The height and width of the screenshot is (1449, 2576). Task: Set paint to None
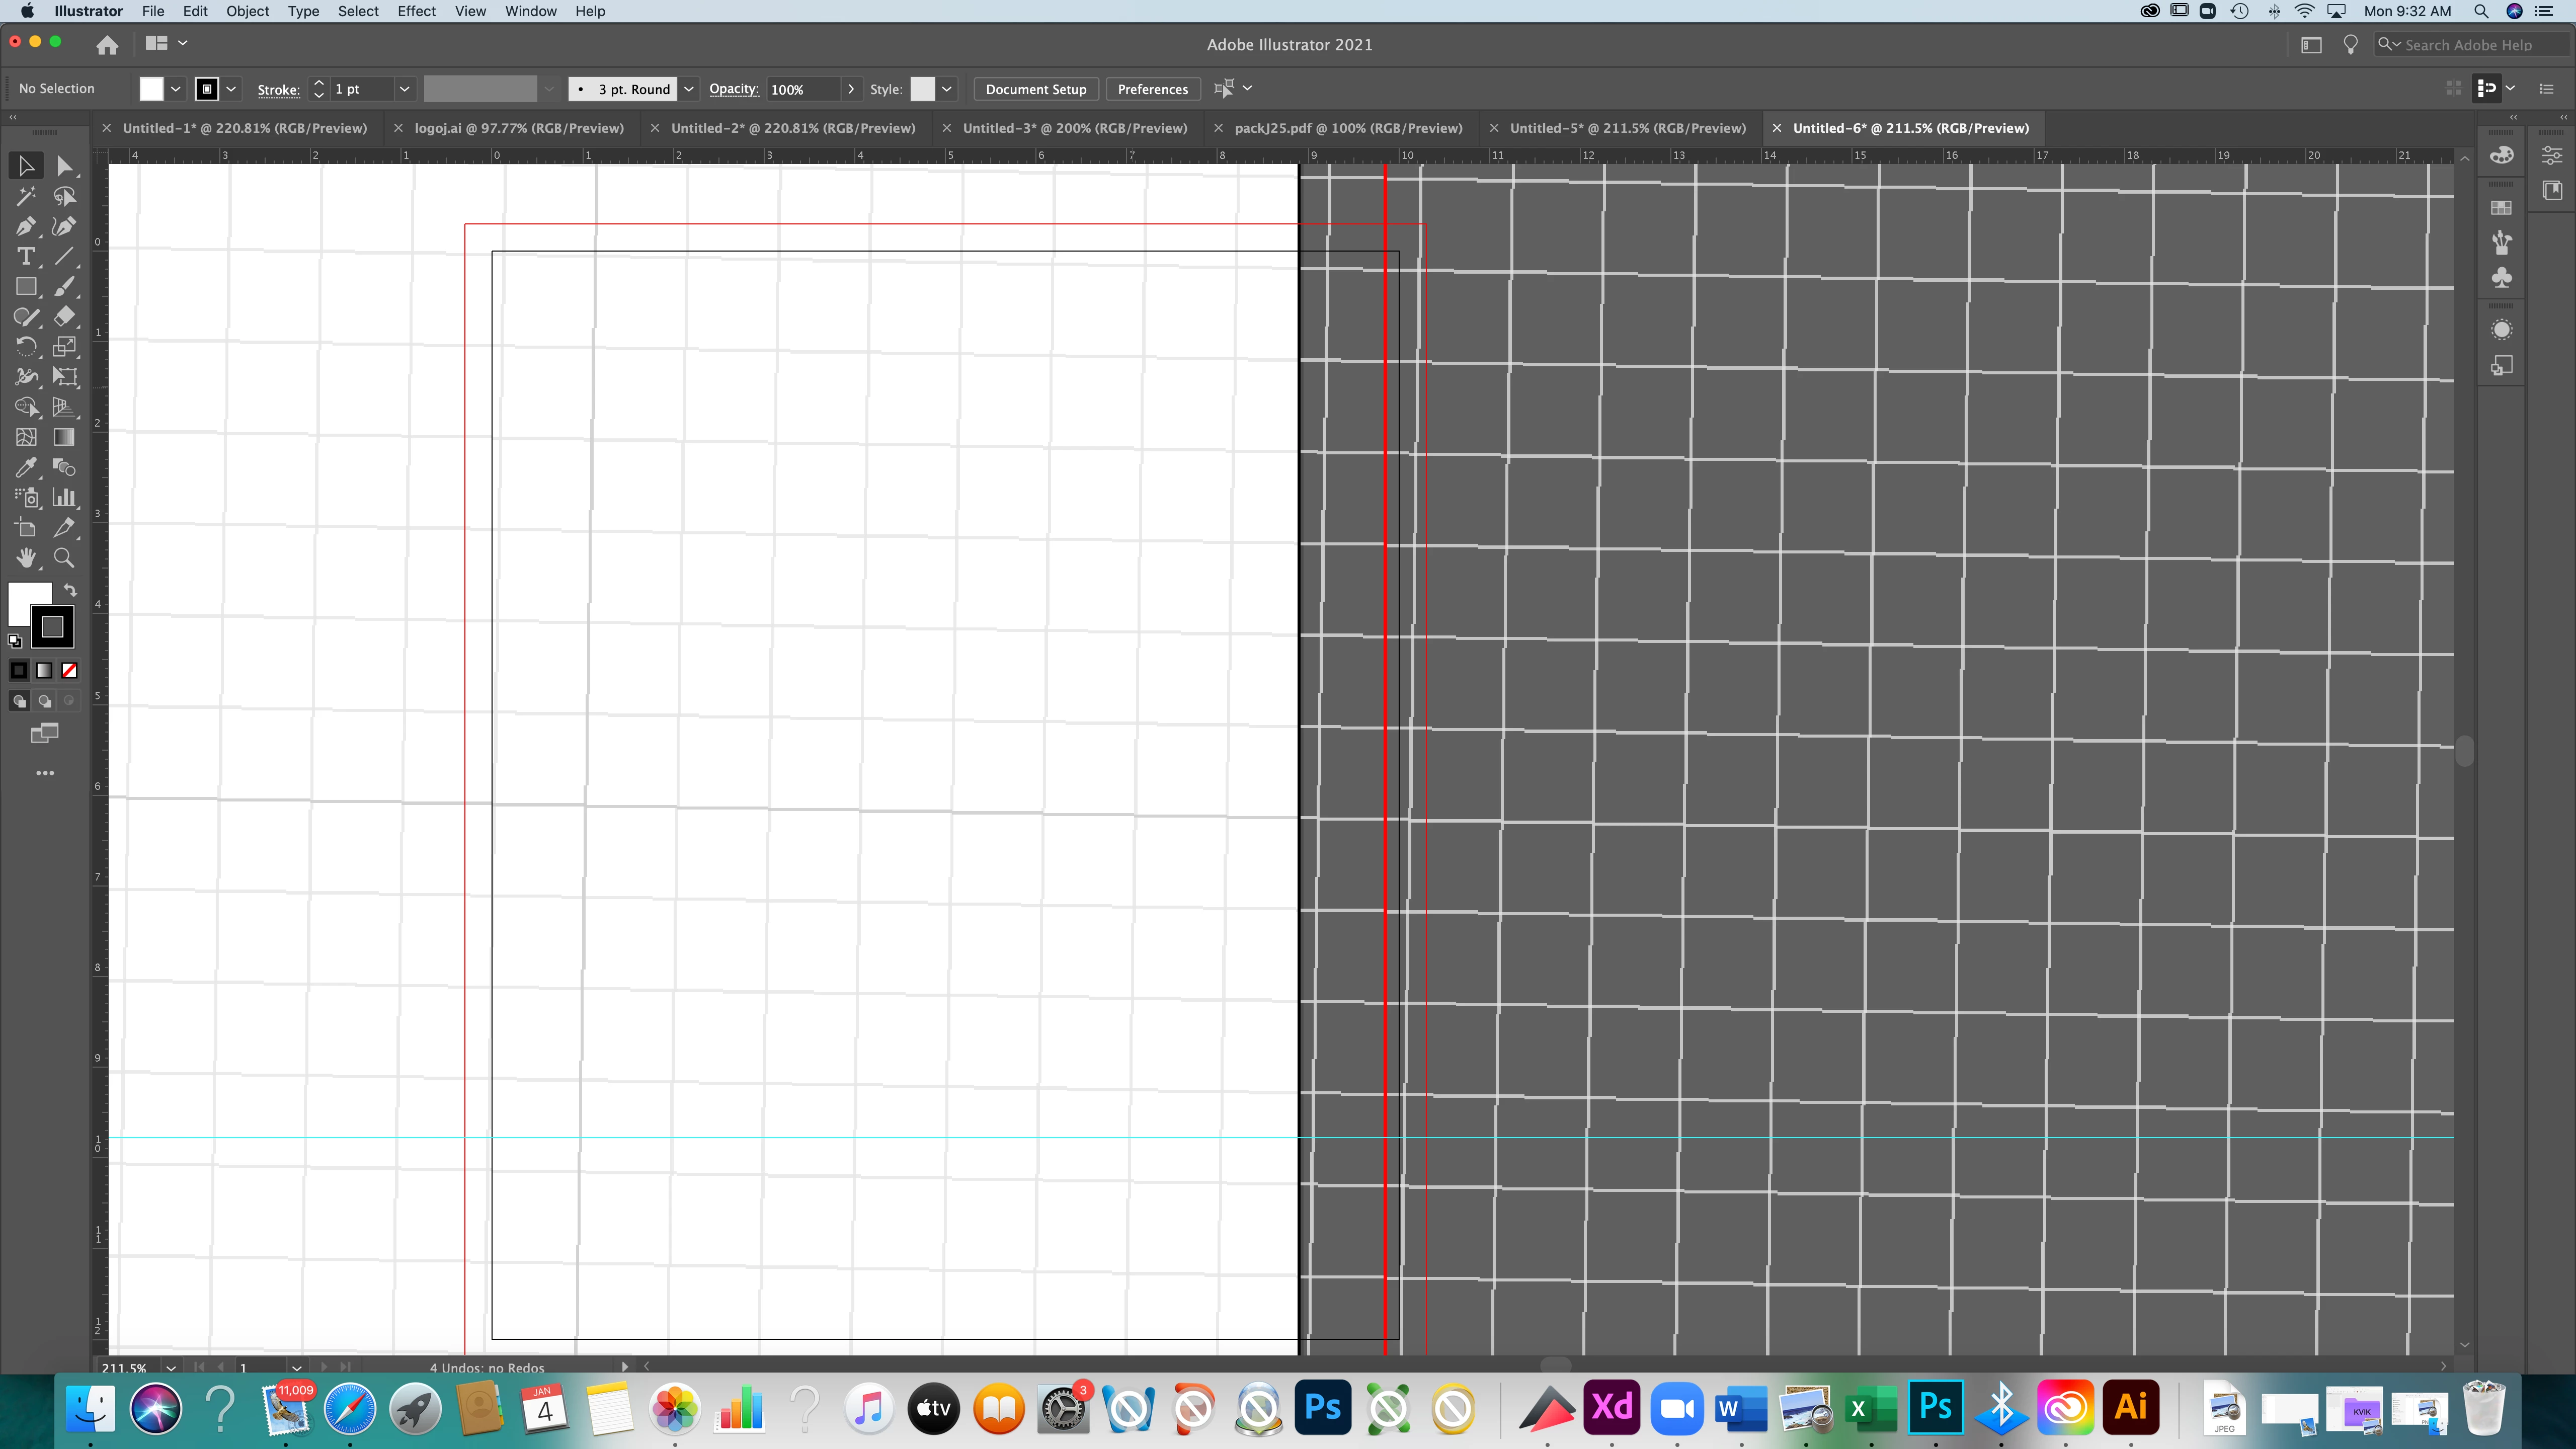pyautogui.click(x=70, y=671)
